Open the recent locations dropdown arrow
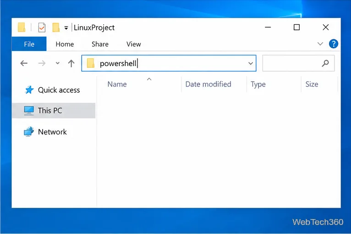The height and width of the screenshot is (234, 351). (58, 63)
